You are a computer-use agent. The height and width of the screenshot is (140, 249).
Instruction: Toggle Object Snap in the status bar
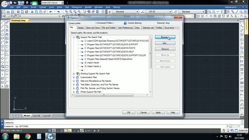click(66, 131)
